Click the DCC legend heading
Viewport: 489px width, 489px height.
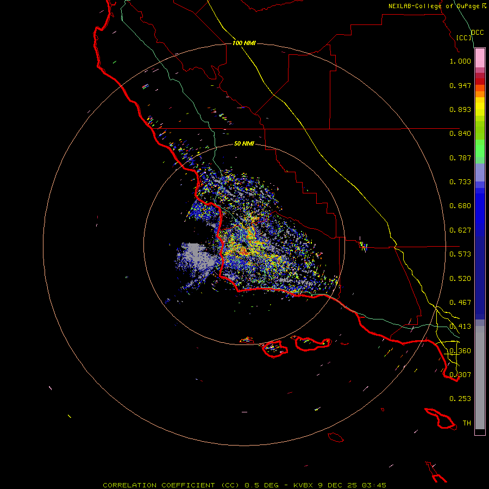[477, 33]
